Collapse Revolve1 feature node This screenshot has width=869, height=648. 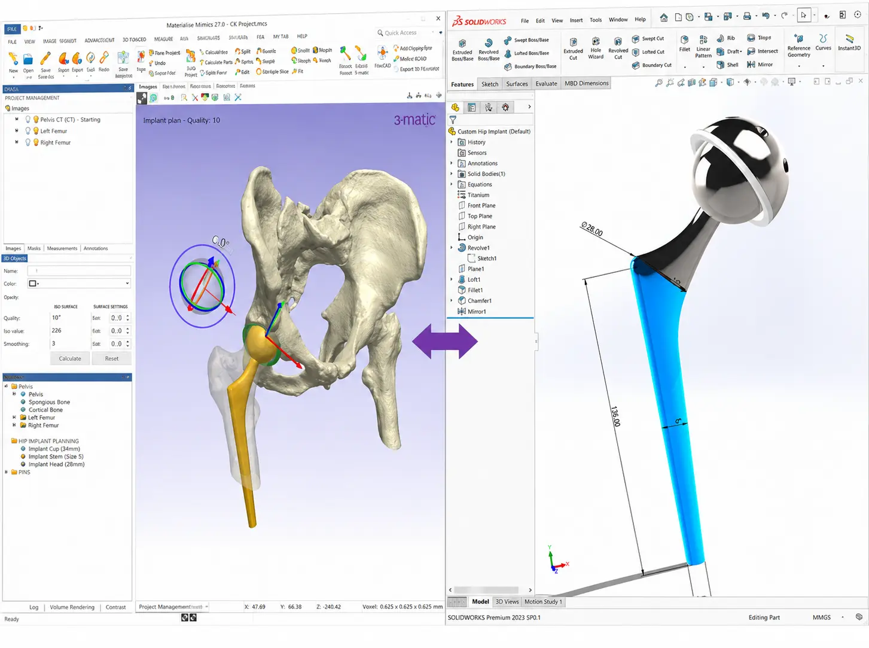[452, 248]
